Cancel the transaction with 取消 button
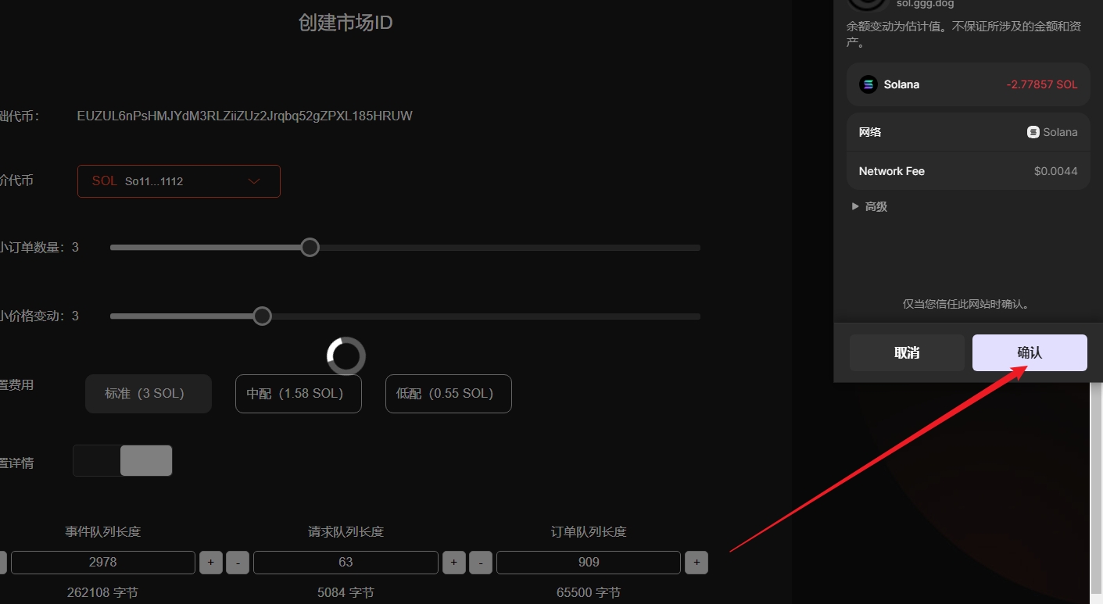The width and height of the screenshot is (1103, 604). [907, 353]
